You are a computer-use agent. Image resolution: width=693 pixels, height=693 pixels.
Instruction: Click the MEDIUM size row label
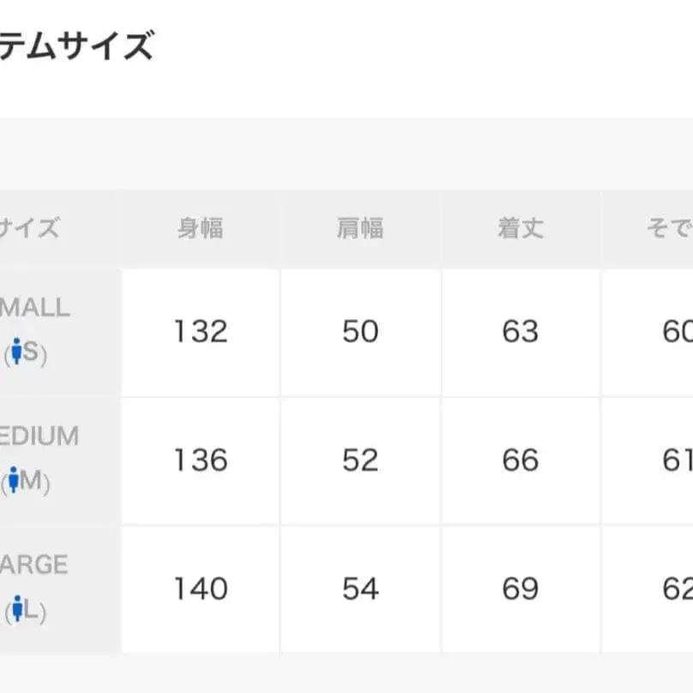point(40,436)
